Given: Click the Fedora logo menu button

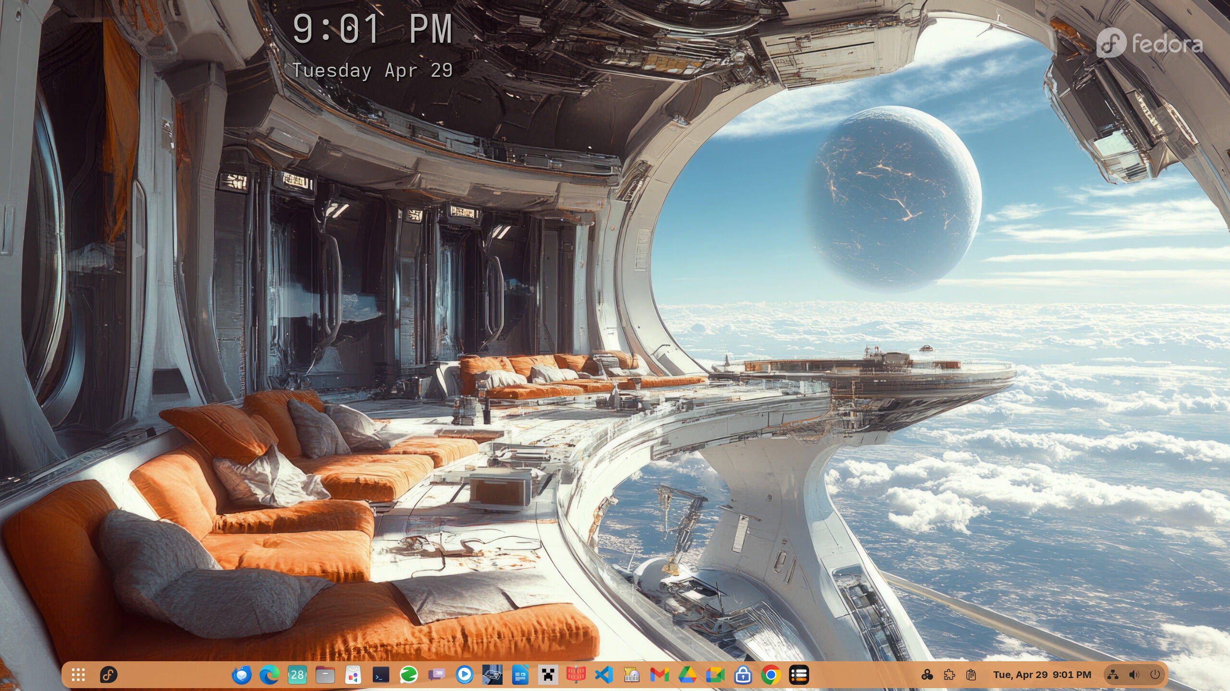Looking at the screenshot, I should coord(109,675).
